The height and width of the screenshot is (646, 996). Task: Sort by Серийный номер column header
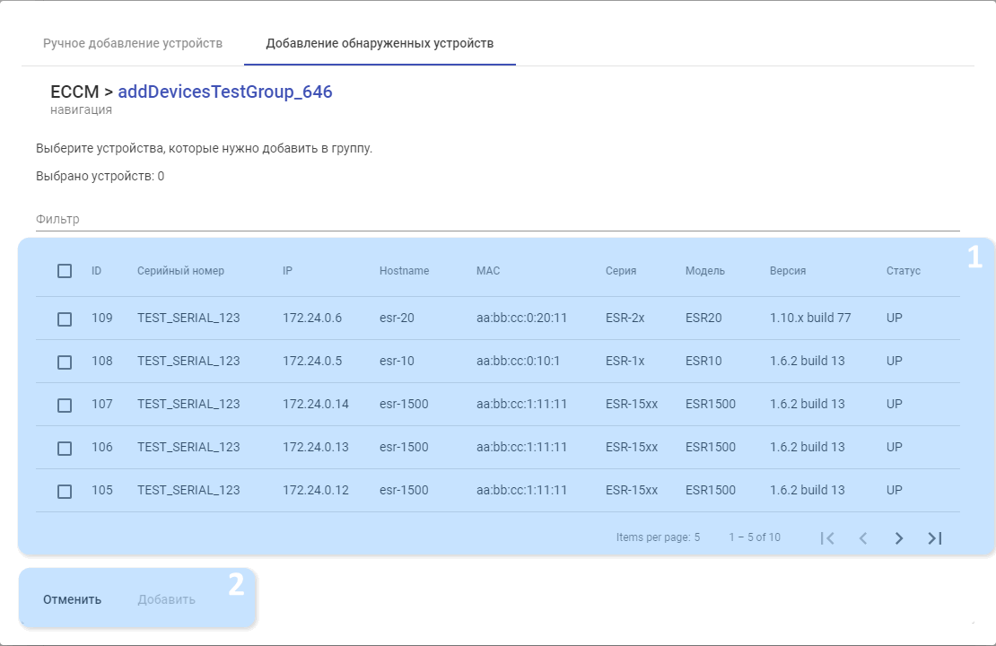click(x=180, y=271)
